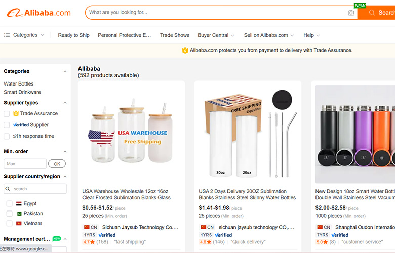Click the Trade Assurance shield icon in banner

185,50
